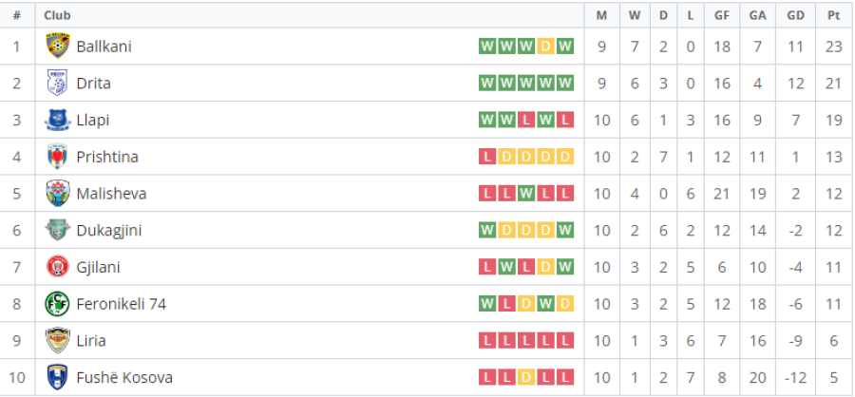Sort table by GD column header
Viewport: 855px width, 397px height.
tap(795, 15)
